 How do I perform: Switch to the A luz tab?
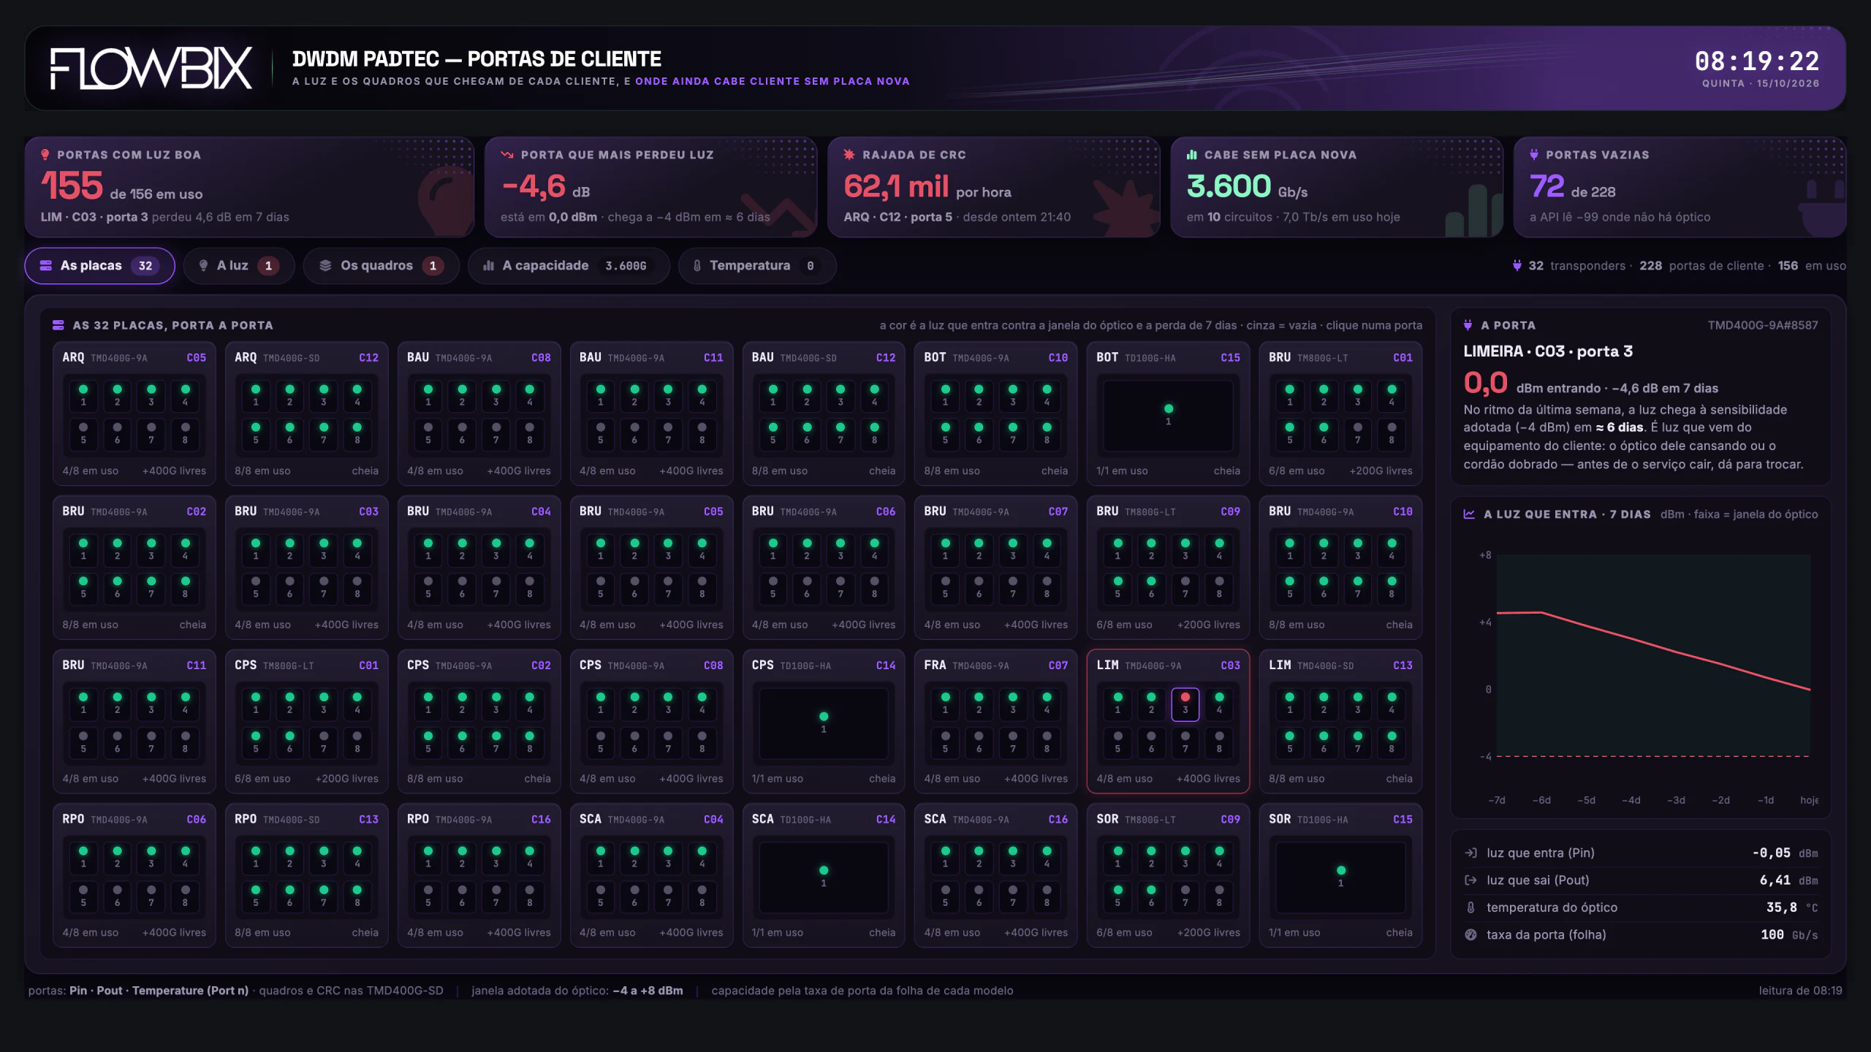(x=239, y=266)
